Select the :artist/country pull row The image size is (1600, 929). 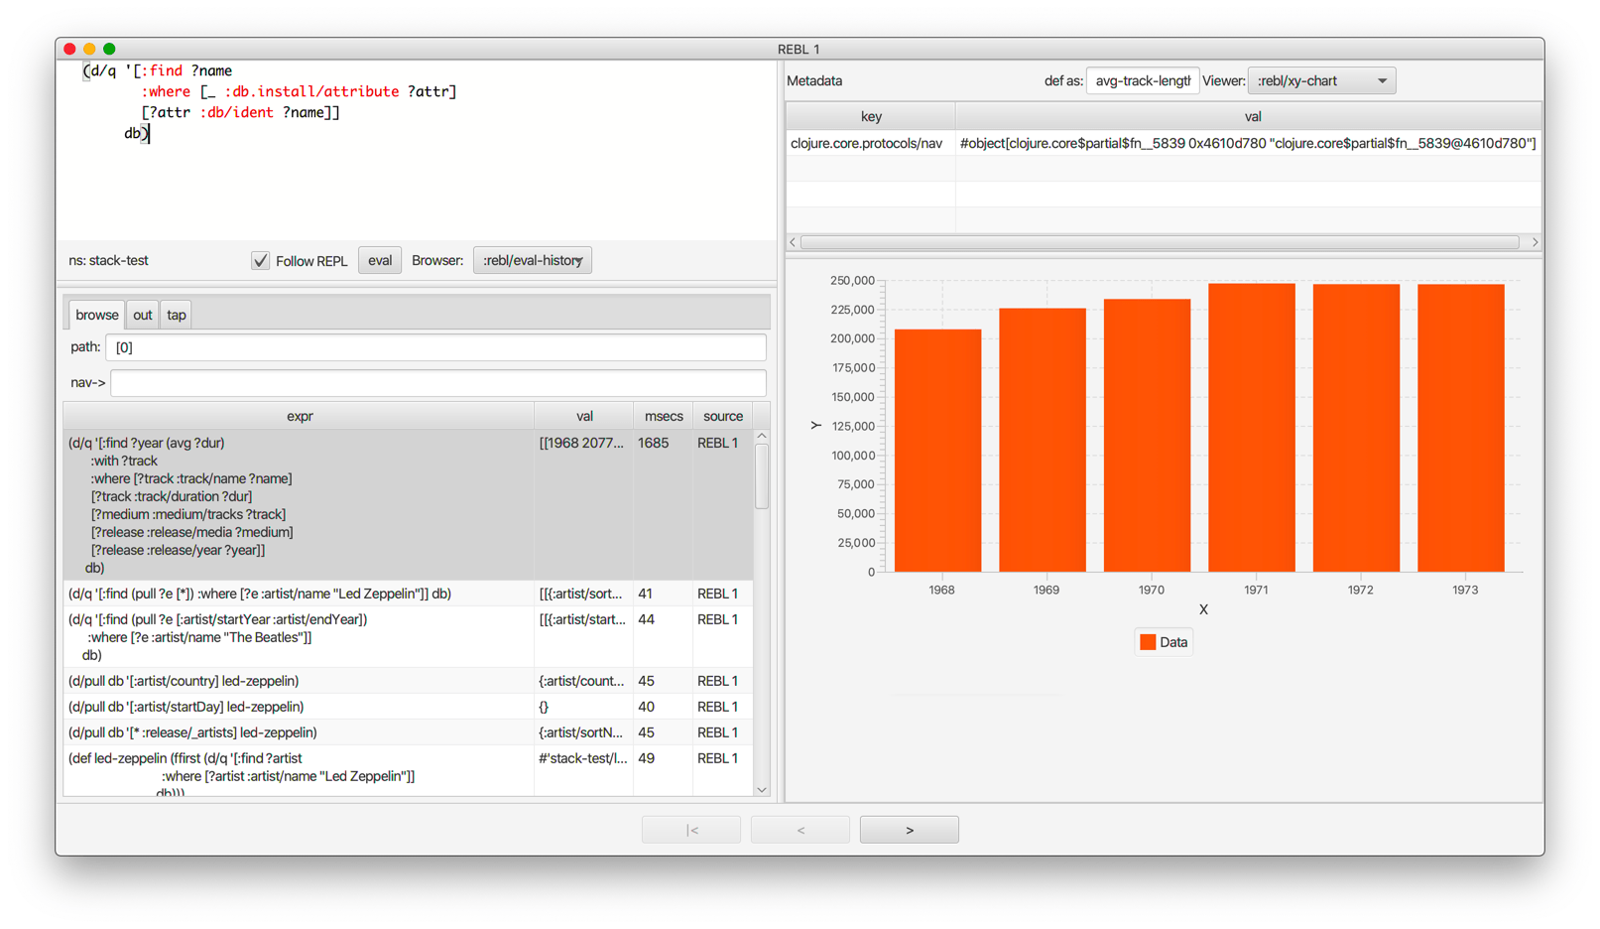(x=408, y=681)
